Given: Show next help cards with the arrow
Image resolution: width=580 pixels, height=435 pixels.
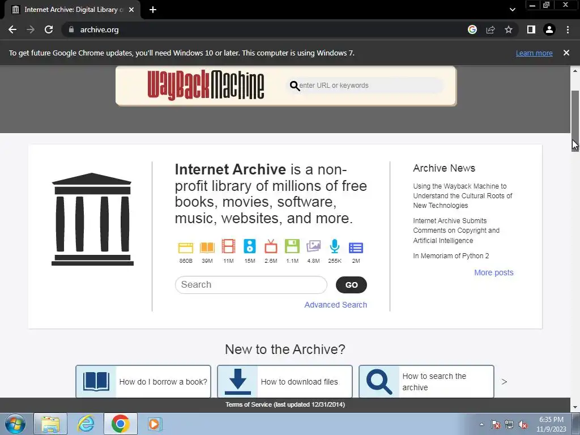Looking at the screenshot, I should tap(504, 382).
